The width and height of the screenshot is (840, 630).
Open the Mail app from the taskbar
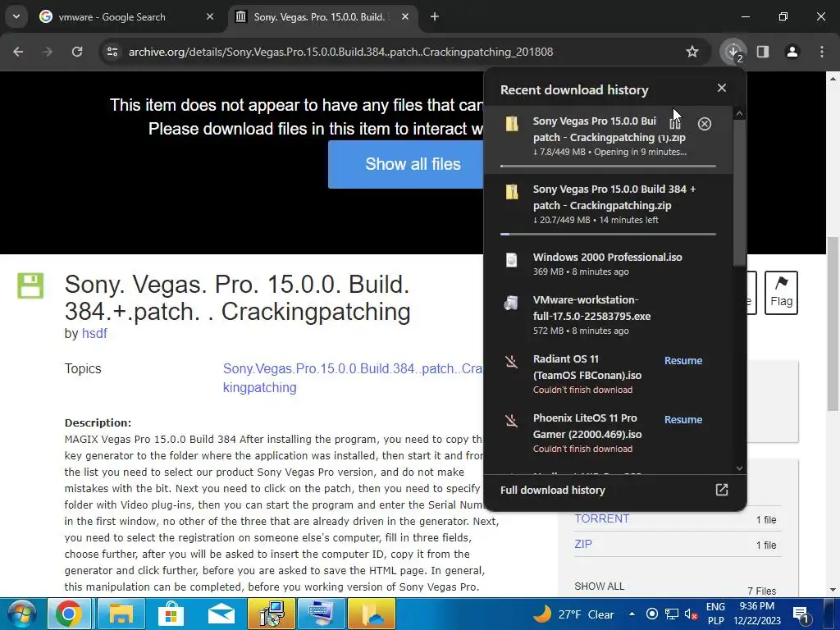click(x=221, y=614)
